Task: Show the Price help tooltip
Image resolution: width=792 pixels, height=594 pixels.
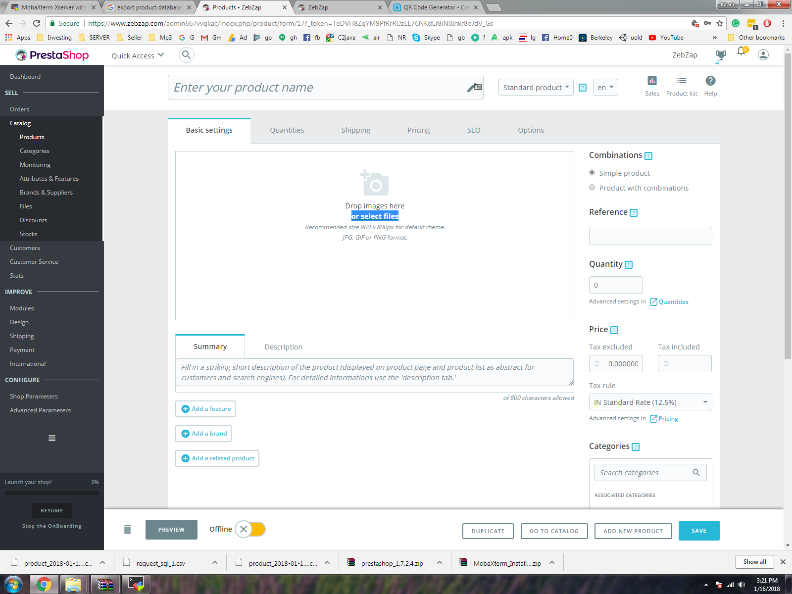Action: [x=614, y=330]
